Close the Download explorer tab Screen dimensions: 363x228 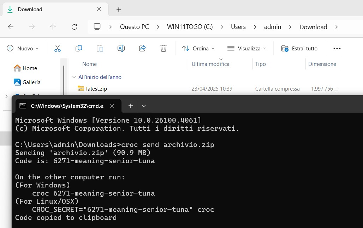coord(99,9)
